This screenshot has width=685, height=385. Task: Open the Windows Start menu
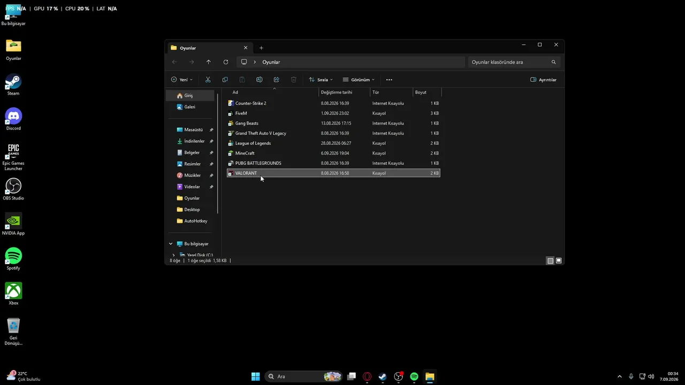click(256, 376)
